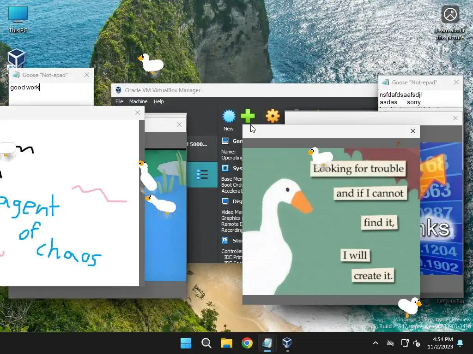Screen dimensions: 473x354
Task: Open the clock showing 4:54 PM
Action: tap(440, 343)
